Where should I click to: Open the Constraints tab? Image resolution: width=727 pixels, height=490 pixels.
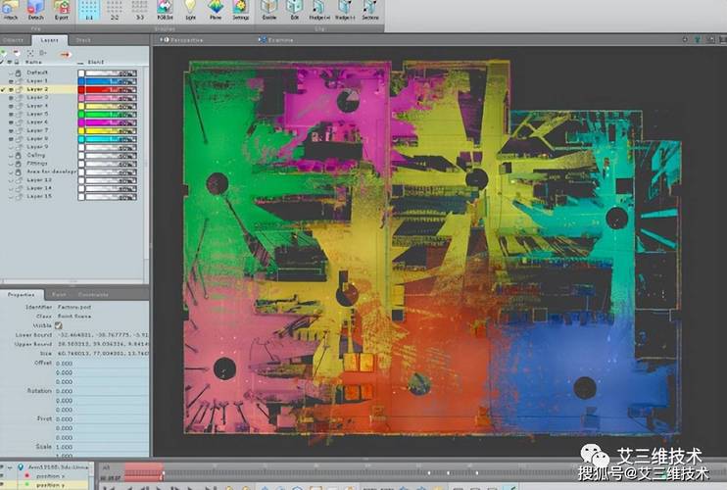click(93, 294)
